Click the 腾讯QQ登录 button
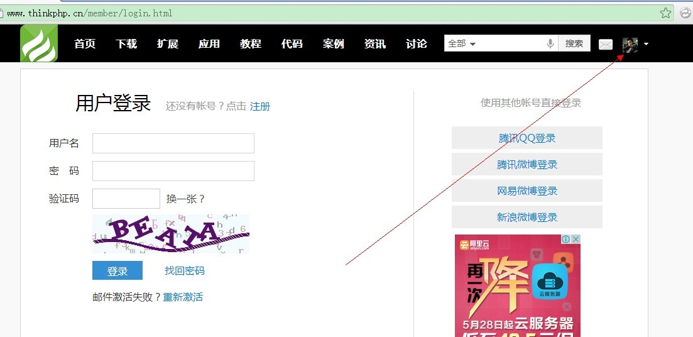Viewport: 693px width, 337px height. click(527, 138)
